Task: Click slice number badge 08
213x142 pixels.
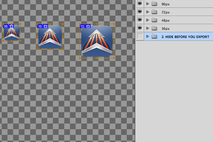Action: 6,26
